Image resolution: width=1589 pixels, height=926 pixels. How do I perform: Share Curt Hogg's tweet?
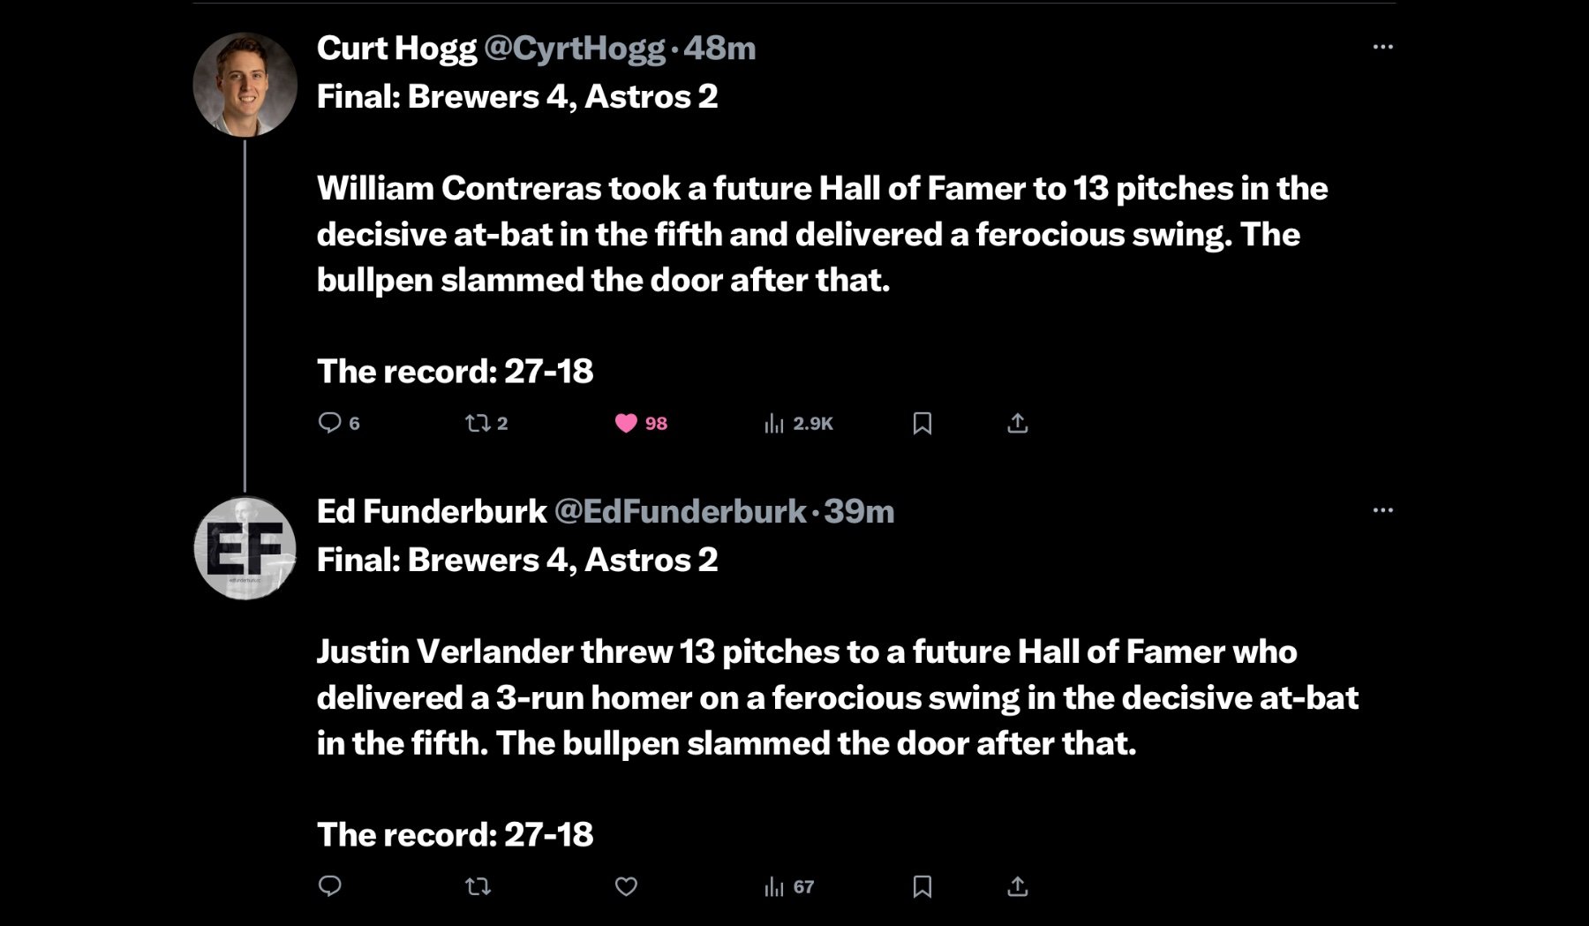[x=1017, y=424]
